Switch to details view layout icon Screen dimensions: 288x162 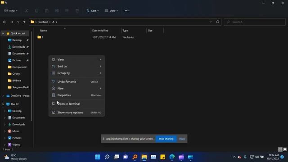tap(280, 149)
